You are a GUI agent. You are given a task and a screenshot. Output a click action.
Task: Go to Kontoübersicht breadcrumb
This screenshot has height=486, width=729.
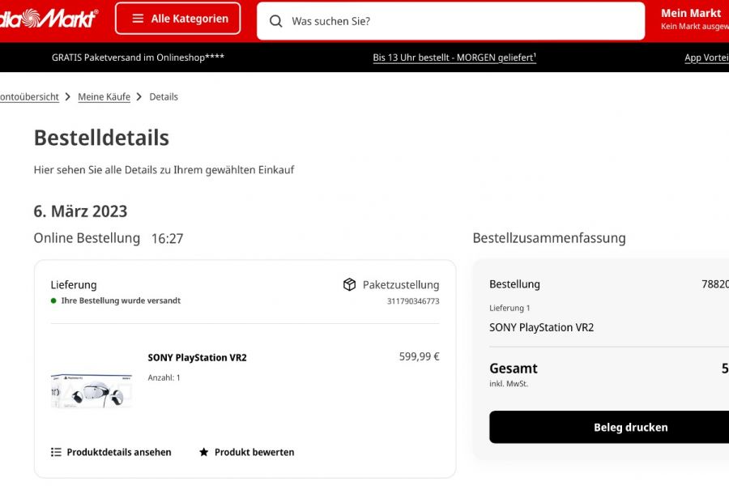click(29, 96)
